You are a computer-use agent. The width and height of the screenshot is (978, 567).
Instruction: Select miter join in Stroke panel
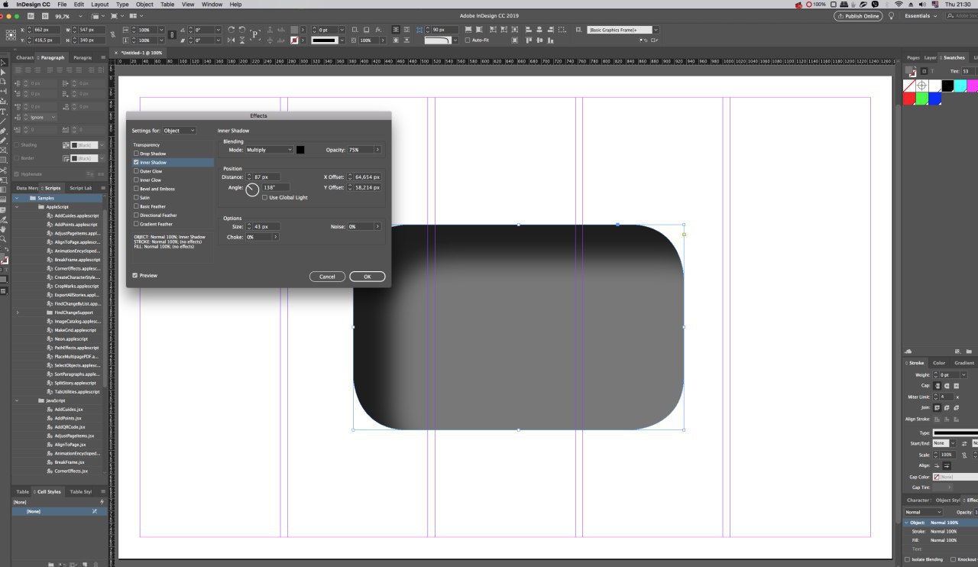coord(938,408)
